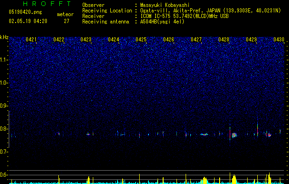Click the yellow amplitude peak below 0428
The image size is (289, 184).
tap(234, 179)
